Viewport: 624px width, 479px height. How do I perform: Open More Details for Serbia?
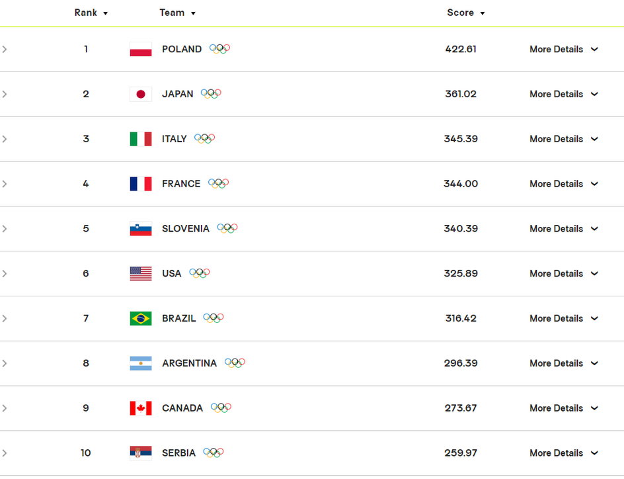pos(563,453)
